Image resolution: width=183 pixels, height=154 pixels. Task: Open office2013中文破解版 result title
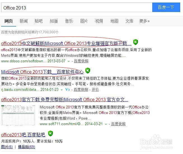point(66,43)
